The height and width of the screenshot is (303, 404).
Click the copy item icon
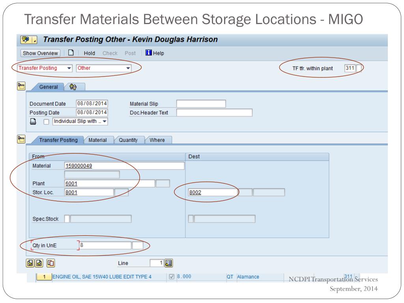(51, 263)
